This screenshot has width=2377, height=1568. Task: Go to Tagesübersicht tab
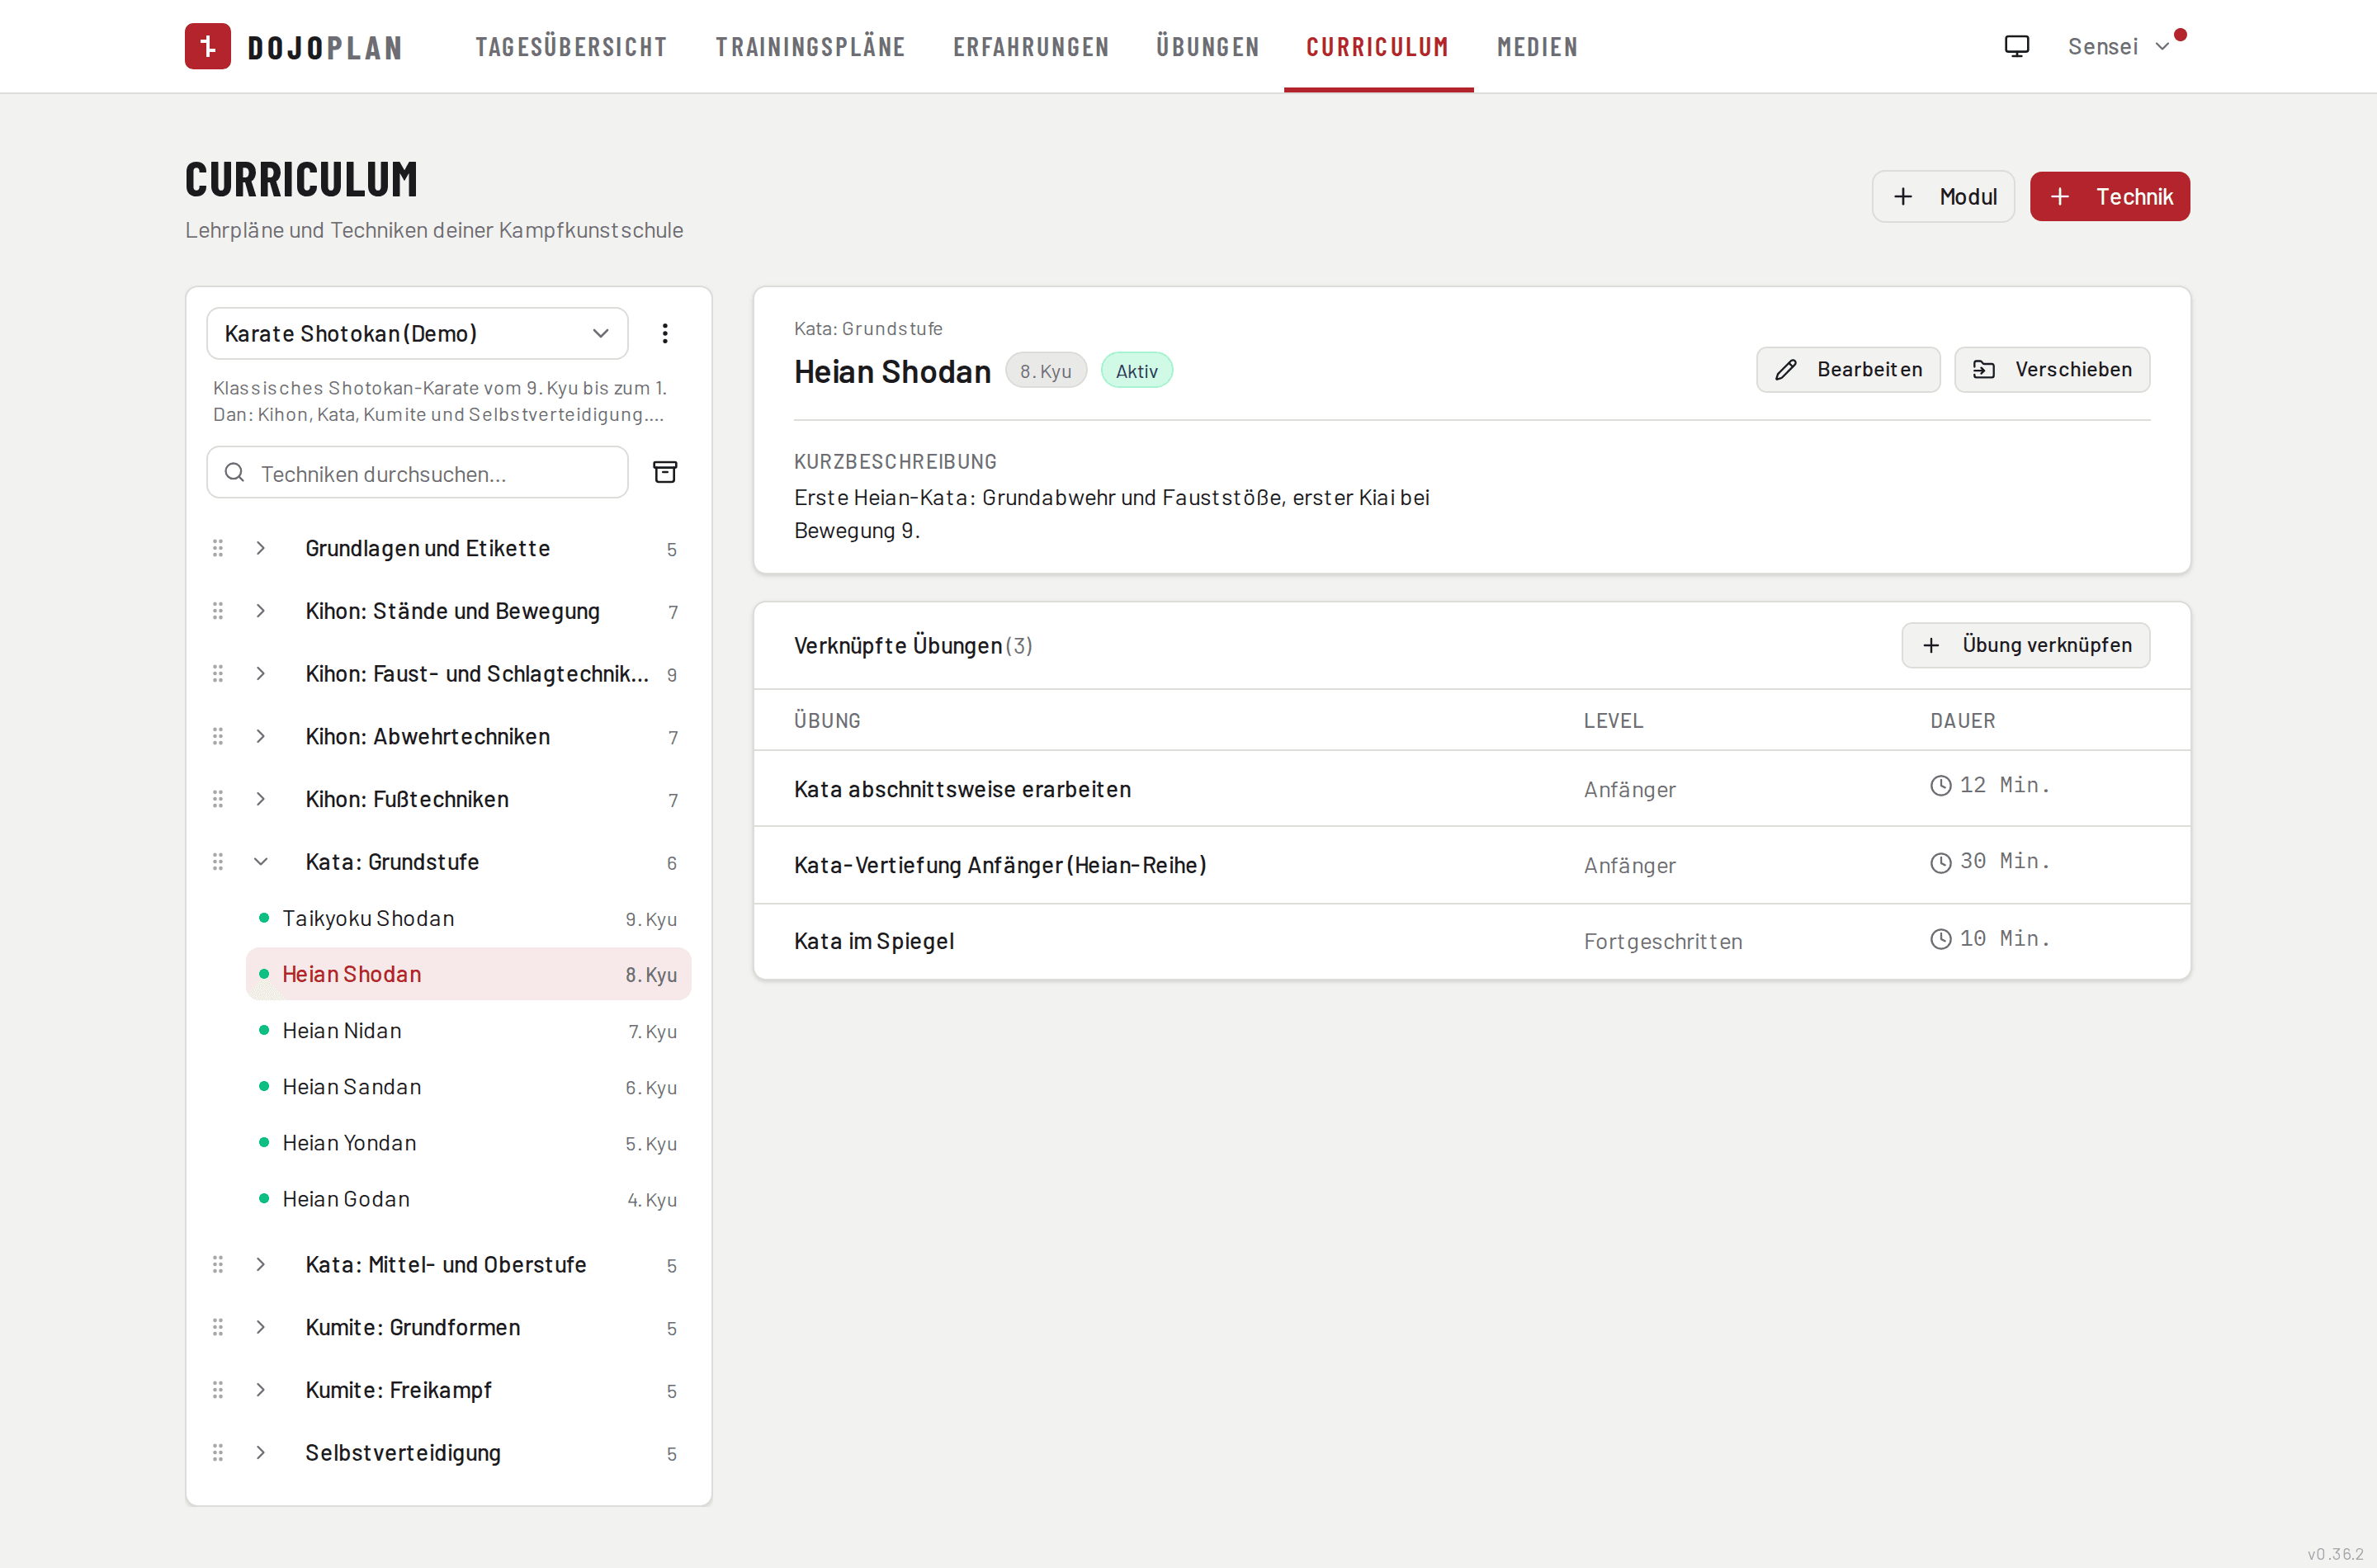pyautogui.click(x=571, y=47)
